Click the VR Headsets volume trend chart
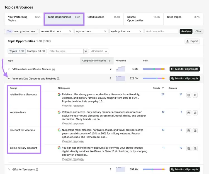 (x=120, y=69)
